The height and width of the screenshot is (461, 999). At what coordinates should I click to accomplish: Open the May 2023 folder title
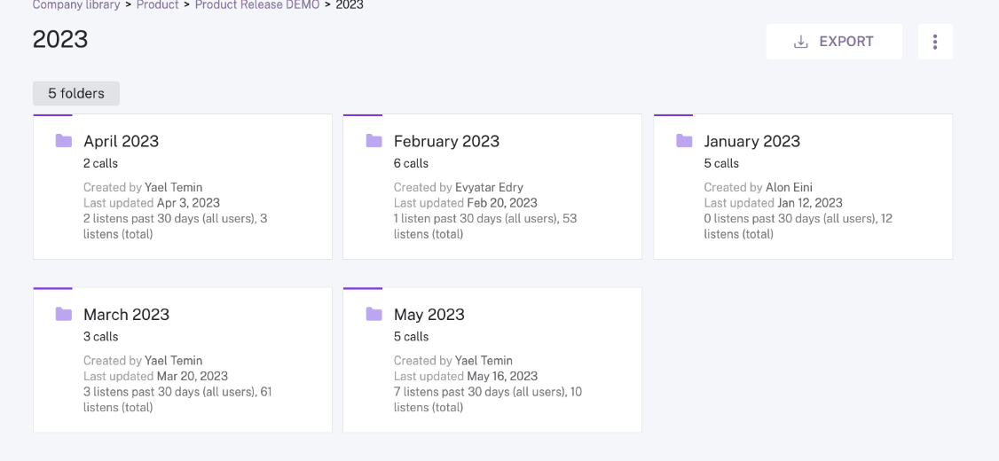(429, 315)
